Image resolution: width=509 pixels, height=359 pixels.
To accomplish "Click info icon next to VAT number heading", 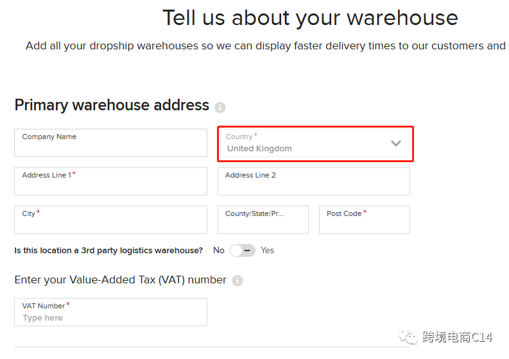I will (237, 281).
